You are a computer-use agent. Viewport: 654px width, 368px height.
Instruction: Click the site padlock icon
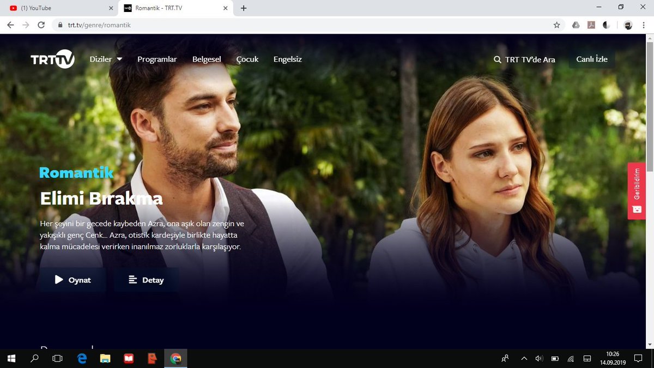[59, 25]
